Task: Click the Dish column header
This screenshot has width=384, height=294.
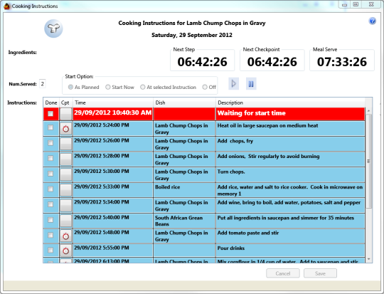Action: [184, 103]
